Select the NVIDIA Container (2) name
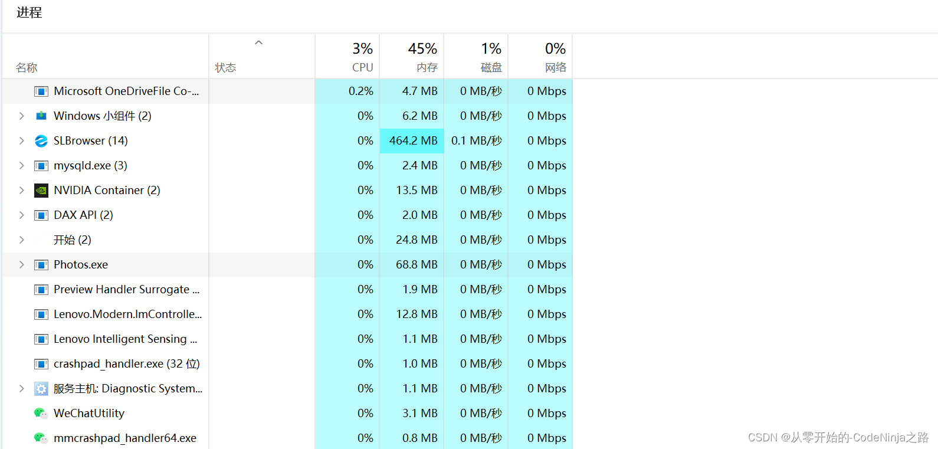This screenshot has width=938, height=449. click(x=107, y=191)
